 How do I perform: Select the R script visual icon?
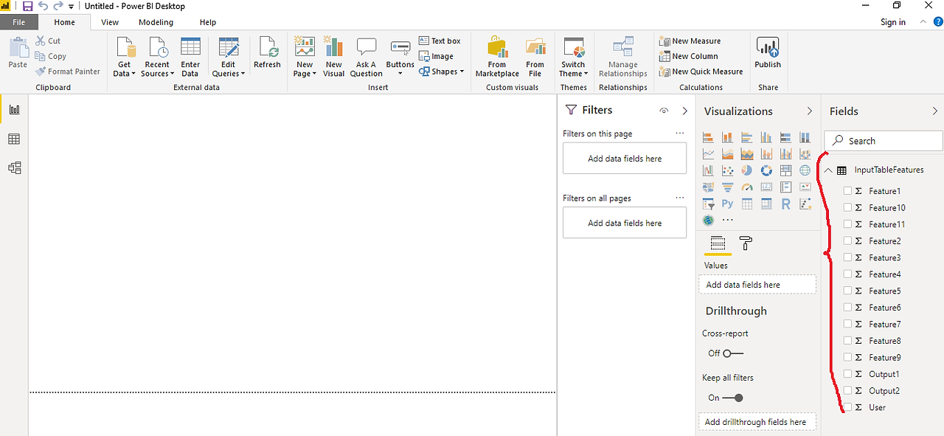tap(785, 204)
